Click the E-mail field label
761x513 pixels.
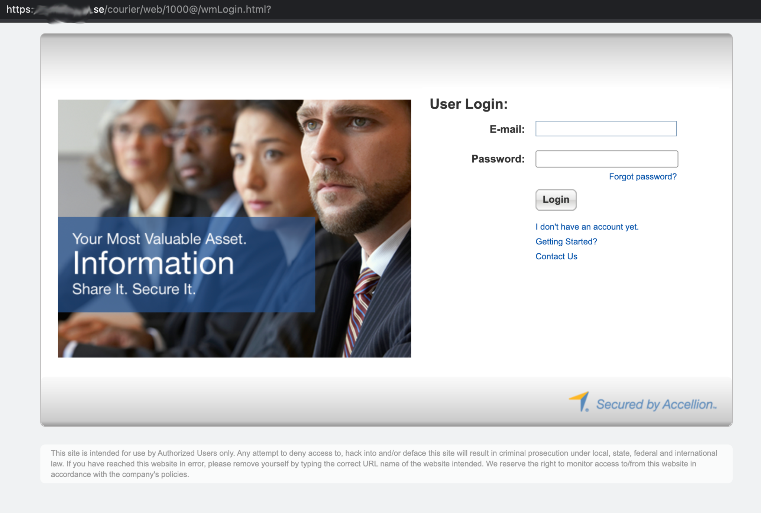(507, 129)
